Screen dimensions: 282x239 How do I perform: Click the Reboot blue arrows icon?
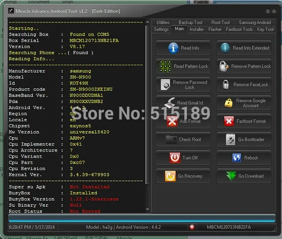point(237,158)
